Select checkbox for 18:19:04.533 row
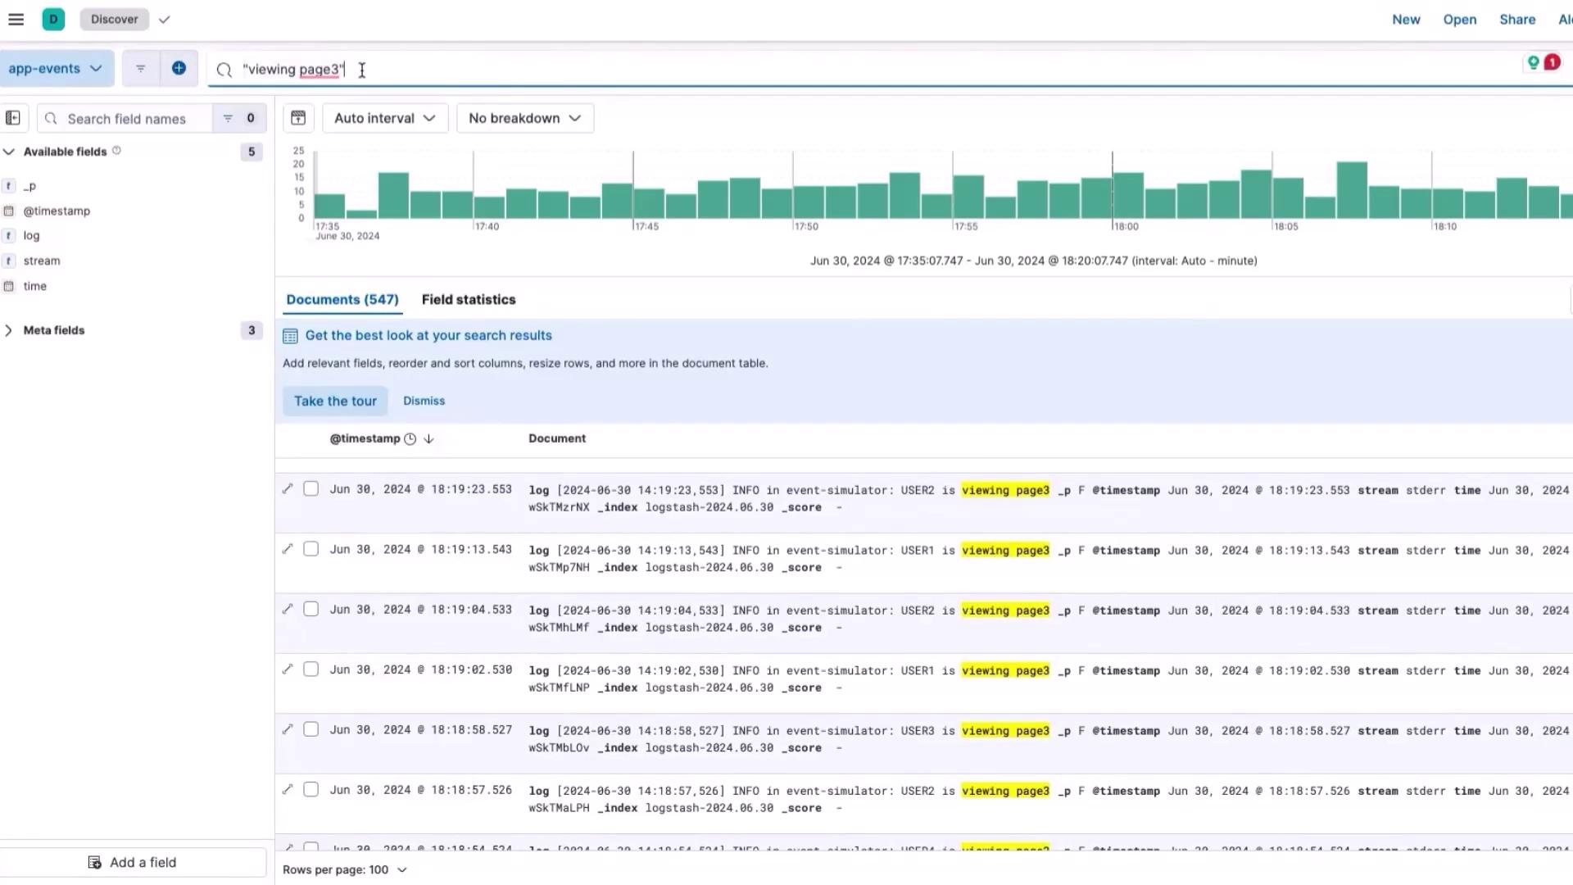1573x885 pixels. (311, 609)
